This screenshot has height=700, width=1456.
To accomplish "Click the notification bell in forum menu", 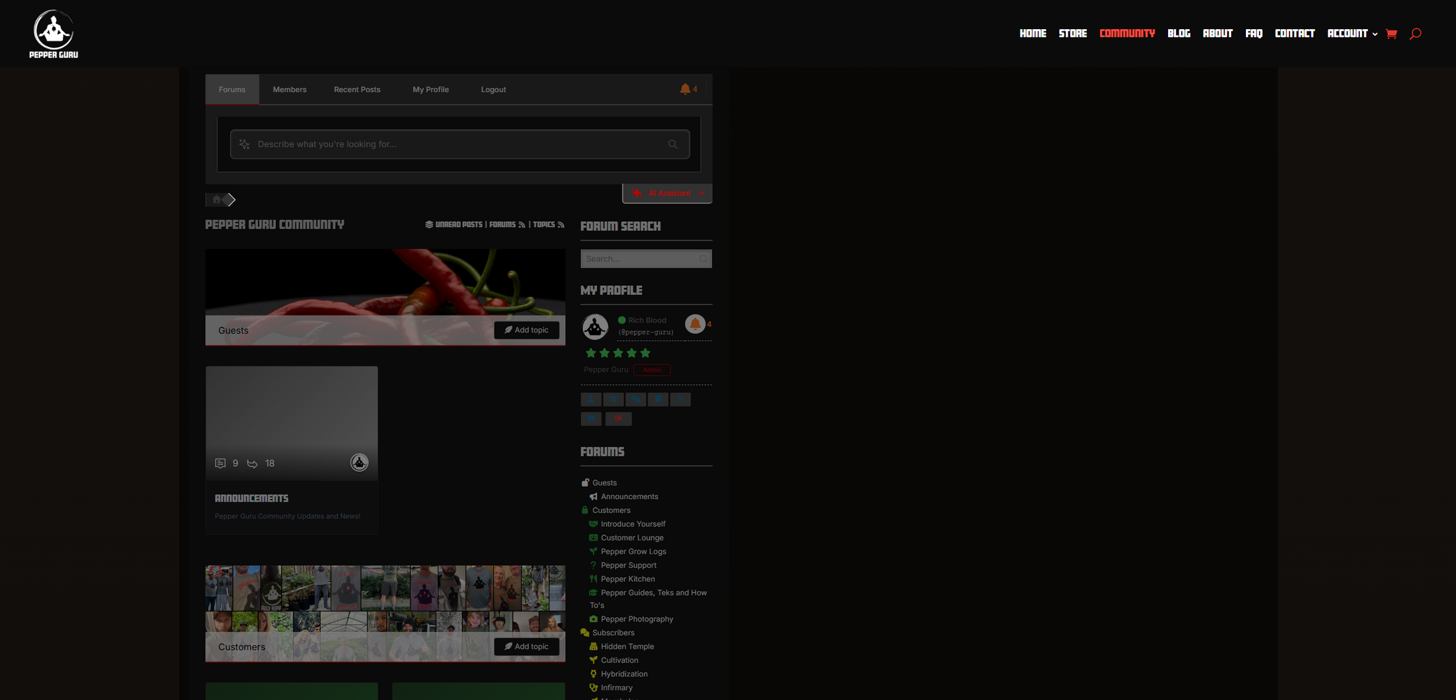I will (x=685, y=89).
